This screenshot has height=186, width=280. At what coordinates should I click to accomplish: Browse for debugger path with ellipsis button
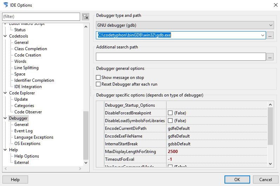tap(270, 35)
